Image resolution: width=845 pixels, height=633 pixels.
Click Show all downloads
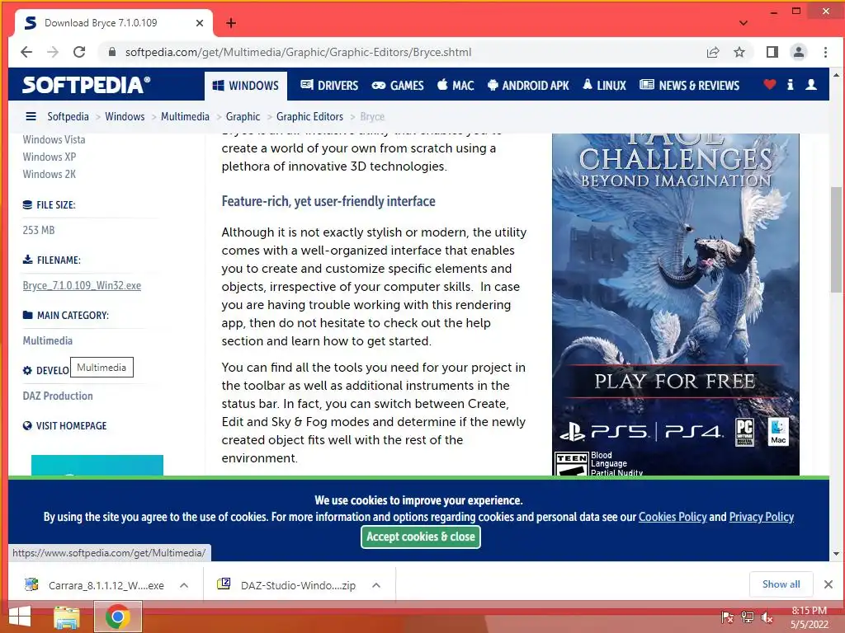(781, 584)
